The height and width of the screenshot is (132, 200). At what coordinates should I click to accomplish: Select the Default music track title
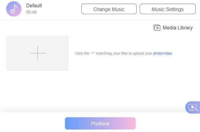pos(34,6)
